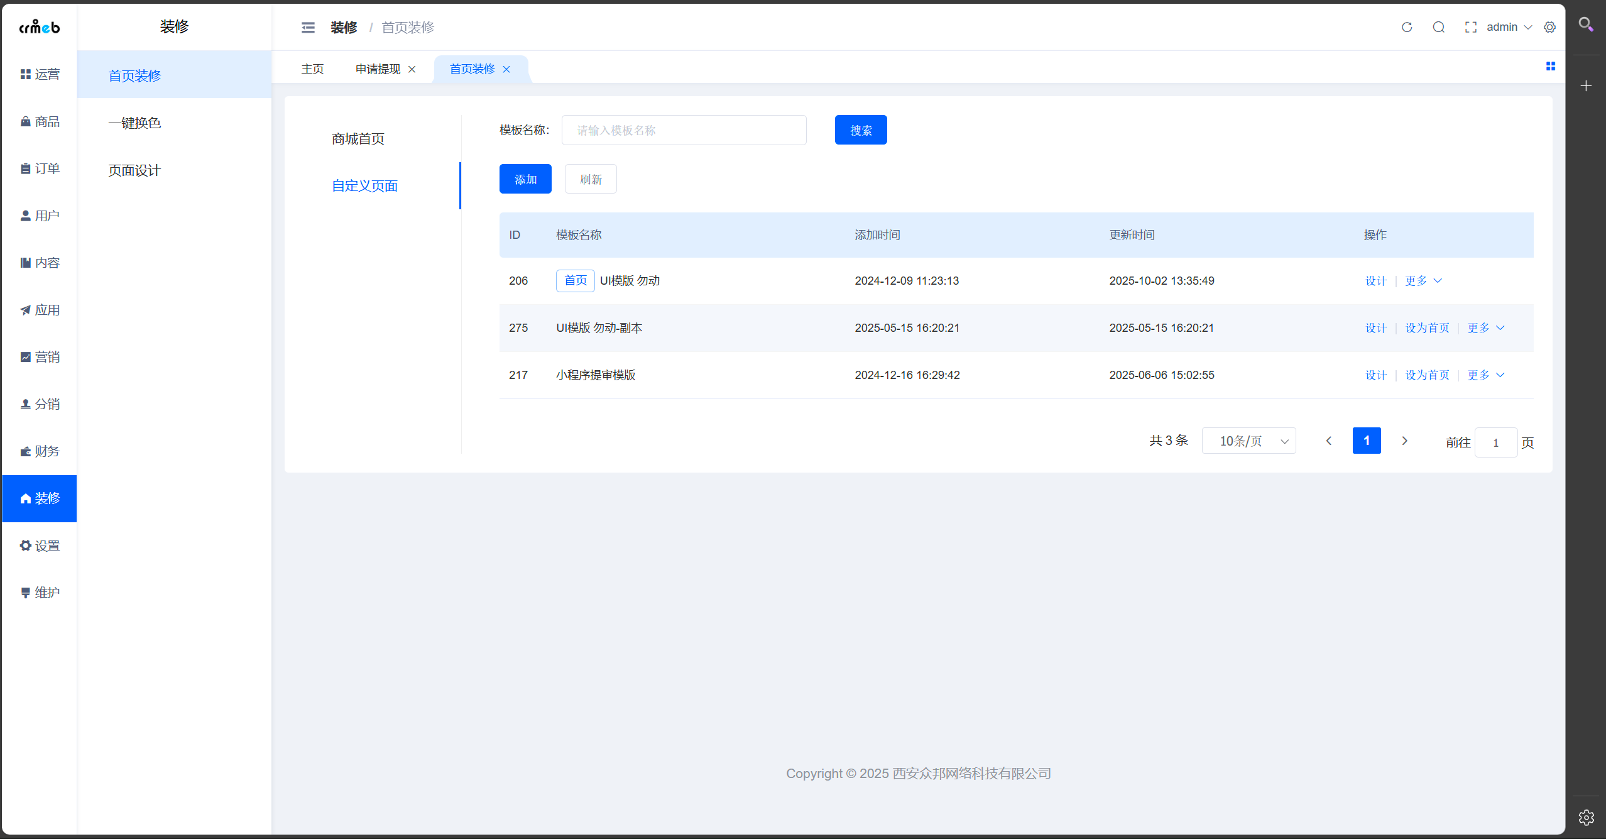Open the gear settings icon beside admin
The height and width of the screenshot is (839, 1606).
[x=1550, y=27]
